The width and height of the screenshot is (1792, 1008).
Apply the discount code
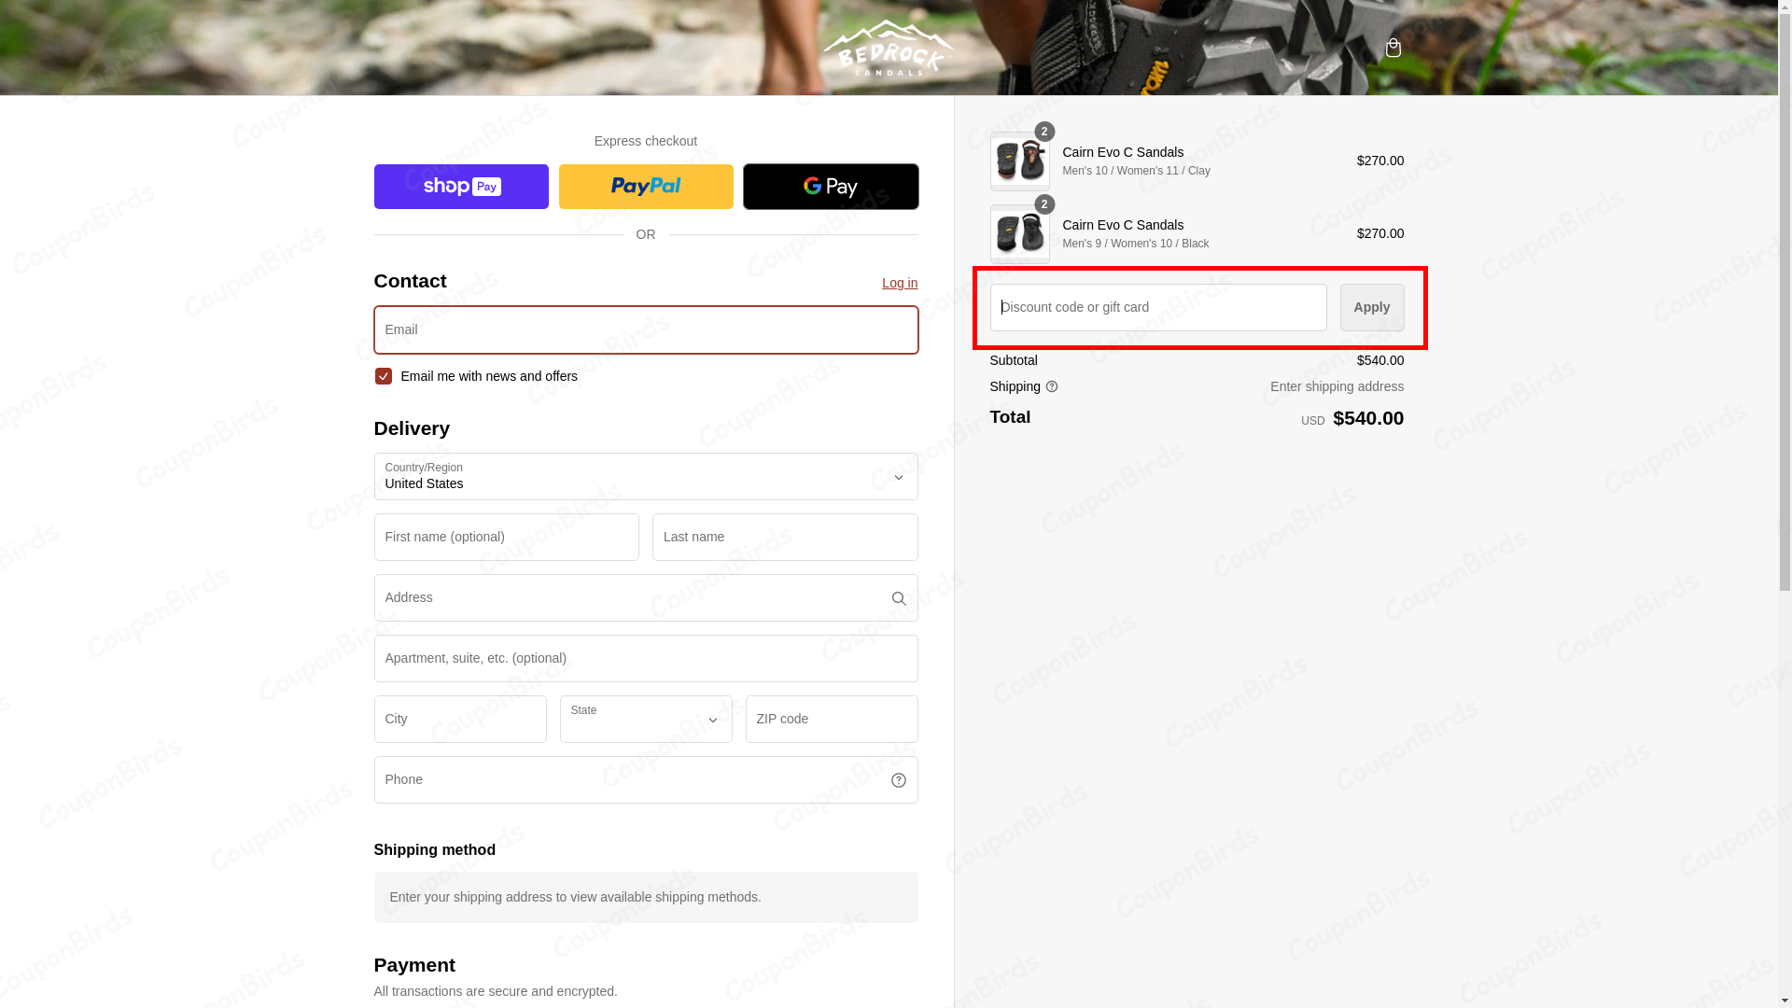click(x=1371, y=307)
